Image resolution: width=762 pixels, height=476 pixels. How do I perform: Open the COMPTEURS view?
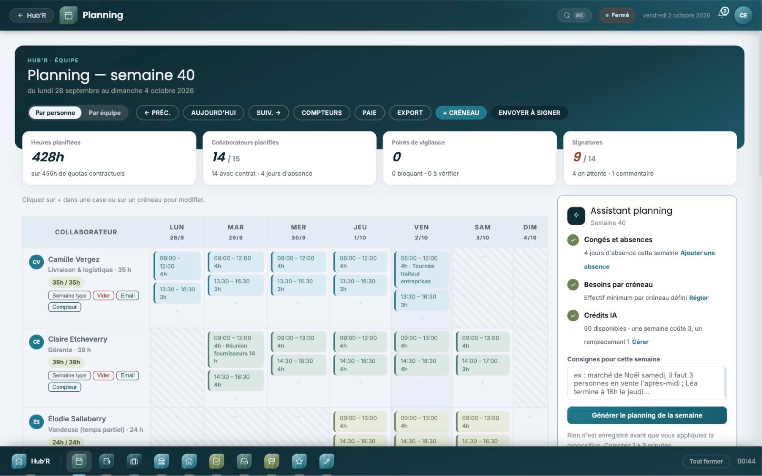(x=321, y=113)
